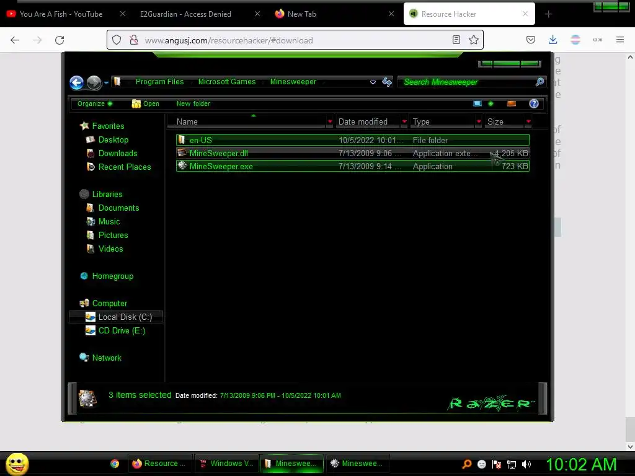Select Program Files in the address path
The width and height of the screenshot is (635, 476).
click(x=159, y=82)
